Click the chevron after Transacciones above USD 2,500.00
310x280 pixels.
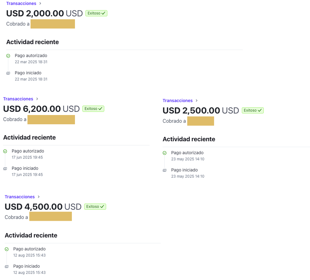click(196, 101)
